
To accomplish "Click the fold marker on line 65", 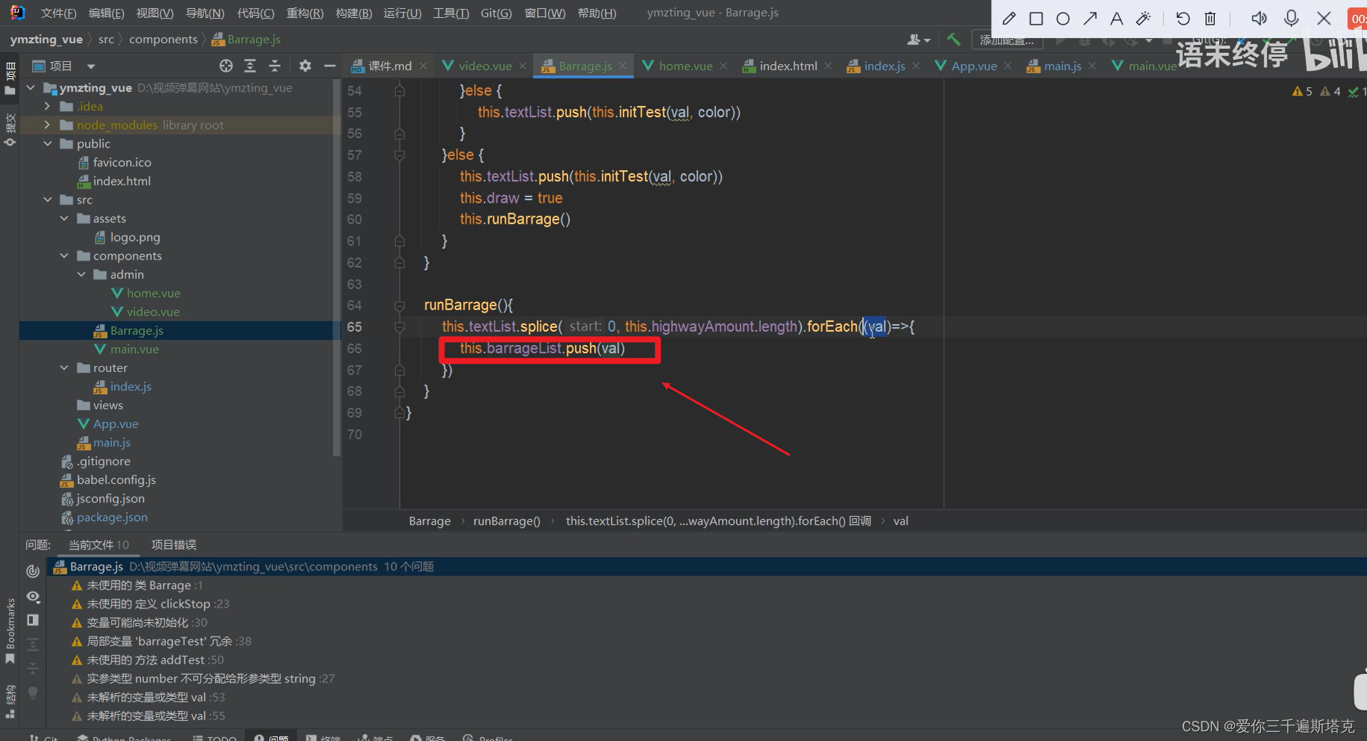I will (400, 327).
